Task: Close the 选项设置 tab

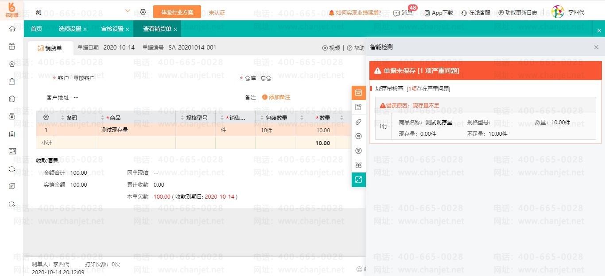Action: pyautogui.click(x=85, y=29)
